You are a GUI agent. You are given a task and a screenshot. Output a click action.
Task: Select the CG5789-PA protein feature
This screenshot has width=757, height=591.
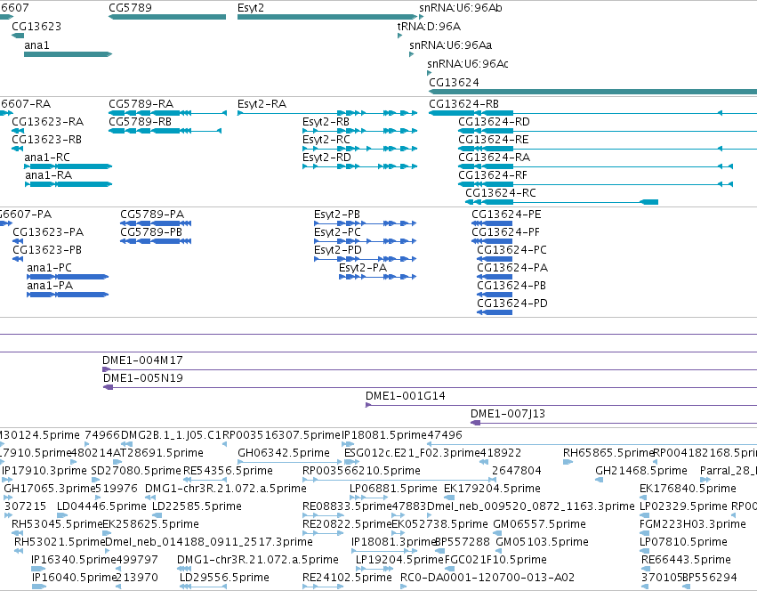point(156,223)
